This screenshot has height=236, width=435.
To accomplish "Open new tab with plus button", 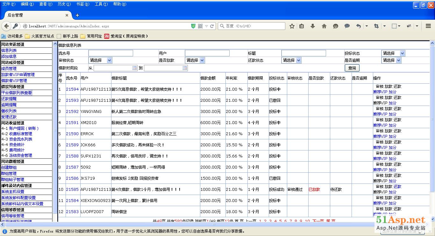I will point(77,15).
